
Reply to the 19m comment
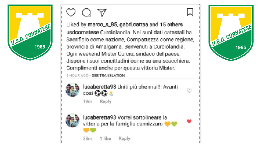pyautogui.click(x=105, y=101)
